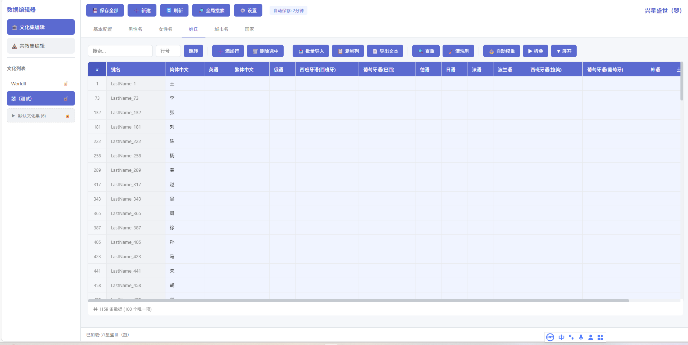Click 导出文本 export text button

(x=385, y=51)
